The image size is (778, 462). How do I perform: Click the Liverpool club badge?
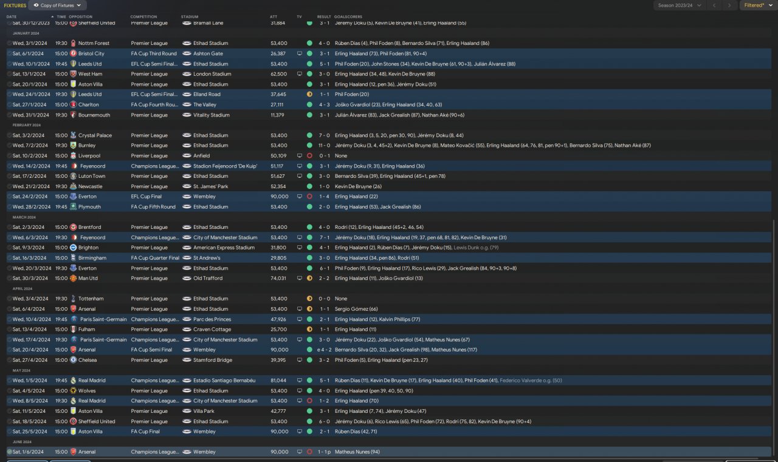click(x=74, y=156)
